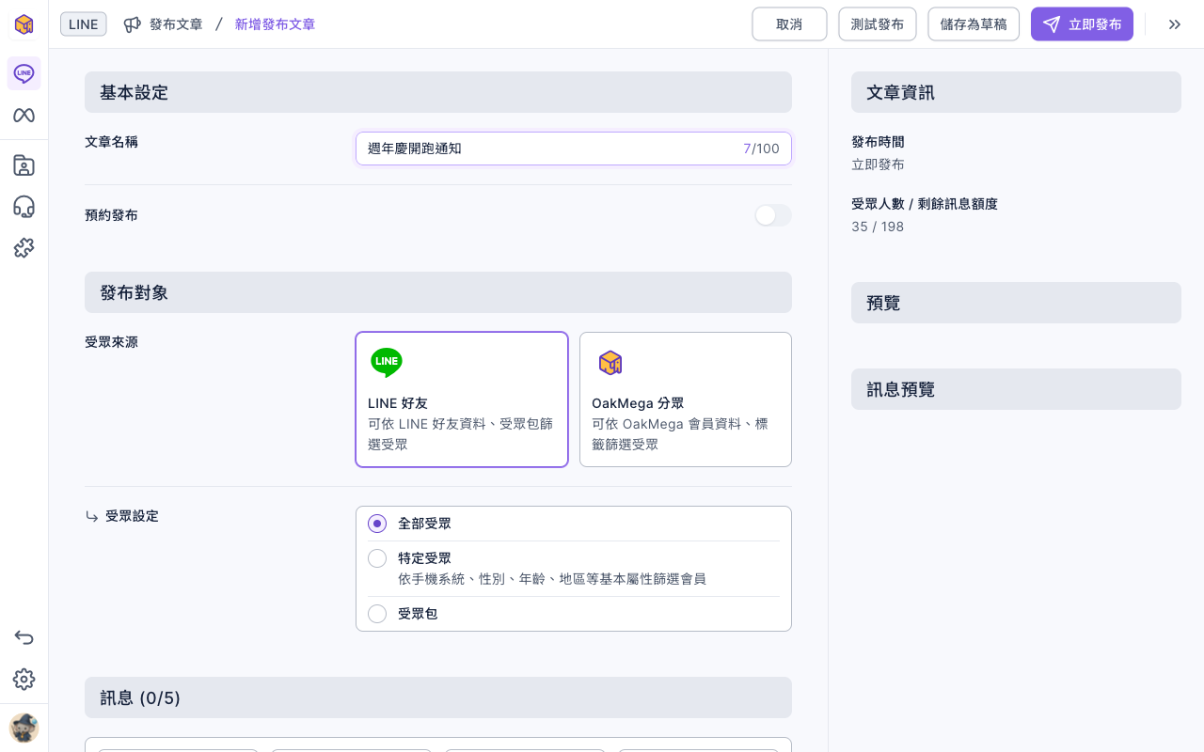
Task: Select the 特定受眾 radio button
Action: click(x=377, y=558)
